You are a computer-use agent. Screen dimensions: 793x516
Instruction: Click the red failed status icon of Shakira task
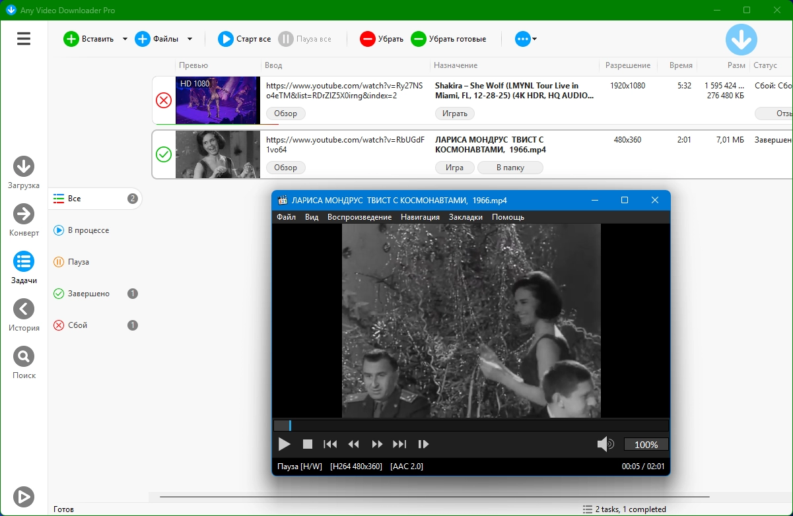coord(164,100)
